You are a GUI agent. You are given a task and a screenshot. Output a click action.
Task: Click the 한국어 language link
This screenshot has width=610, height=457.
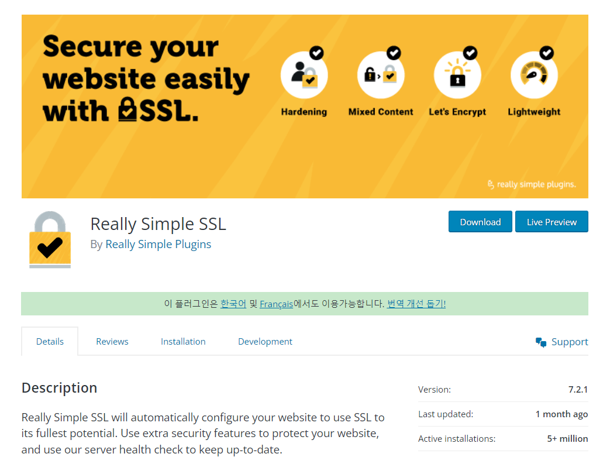[x=233, y=304]
